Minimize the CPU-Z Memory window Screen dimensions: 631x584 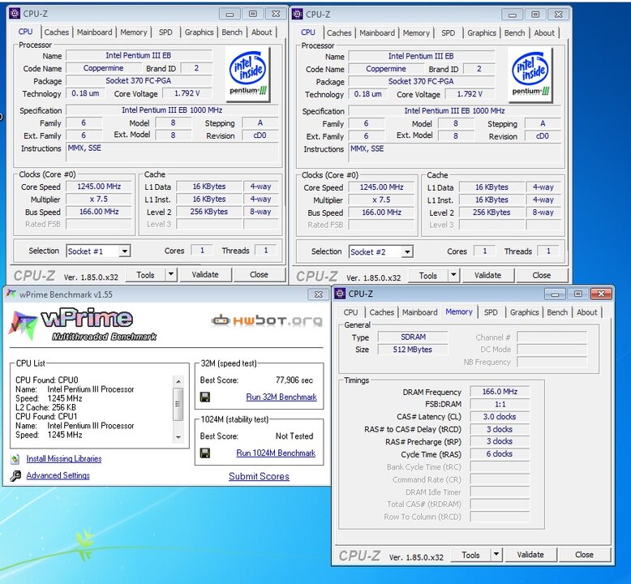pos(555,294)
